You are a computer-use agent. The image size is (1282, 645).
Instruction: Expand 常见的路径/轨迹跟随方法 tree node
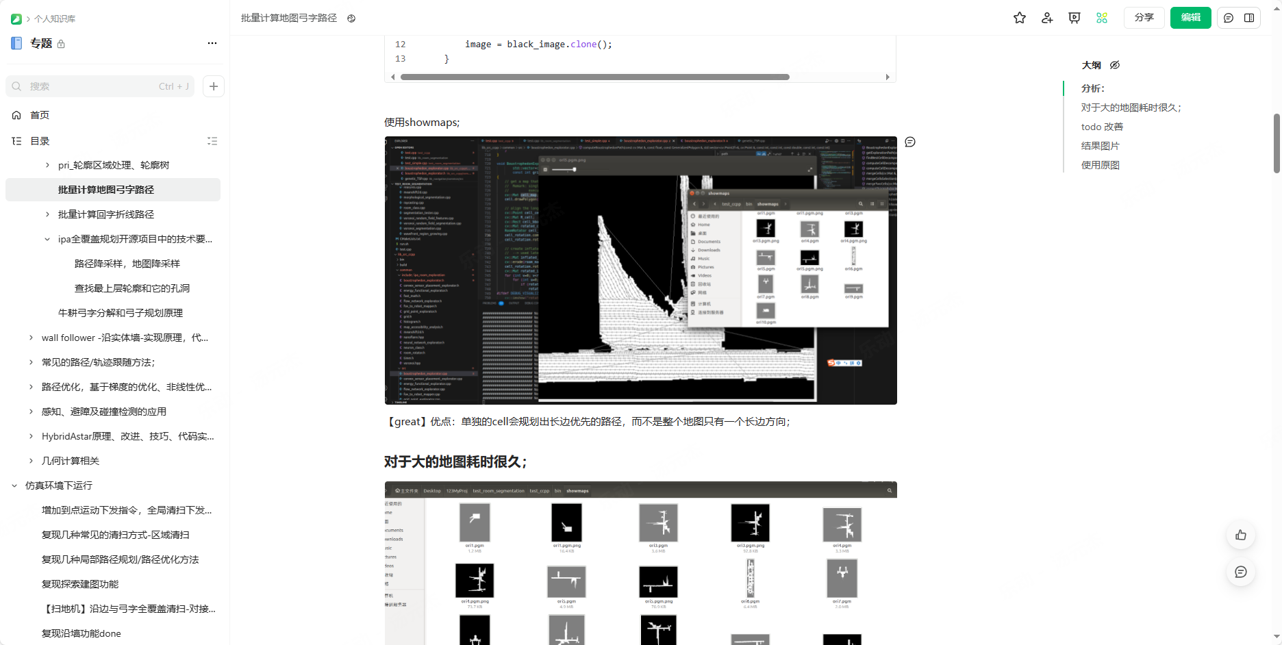pos(31,362)
